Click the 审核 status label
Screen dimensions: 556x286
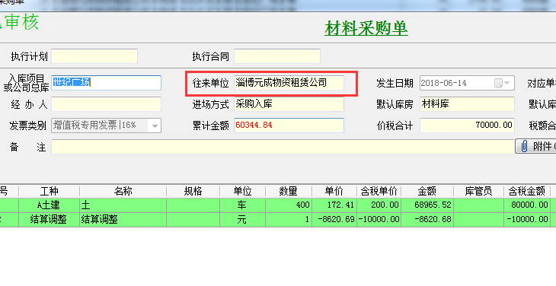point(21,22)
